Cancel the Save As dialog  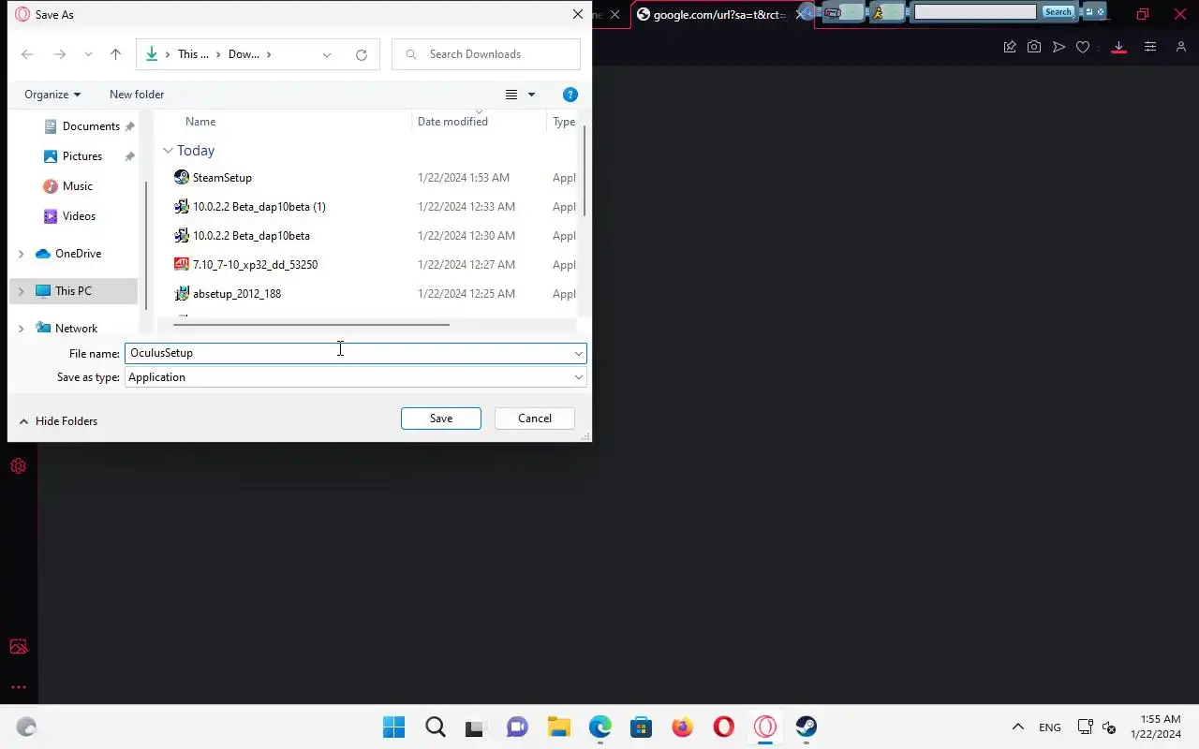click(x=535, y=419)
